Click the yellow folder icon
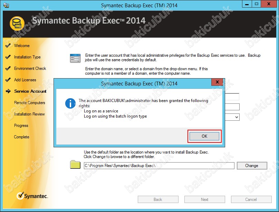This screenshot has width=279, height=212. pos(75,164)
